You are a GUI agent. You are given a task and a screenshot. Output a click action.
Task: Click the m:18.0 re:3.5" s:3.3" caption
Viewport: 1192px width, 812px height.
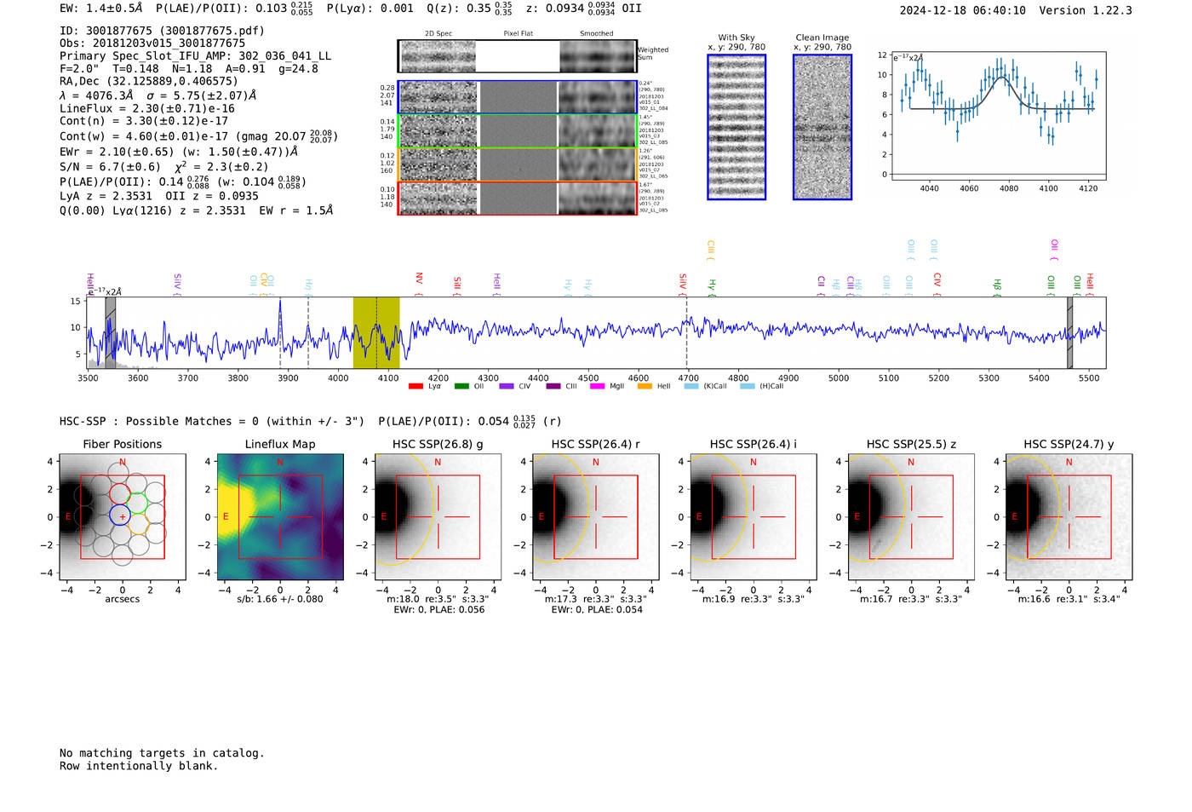[438, 599]
